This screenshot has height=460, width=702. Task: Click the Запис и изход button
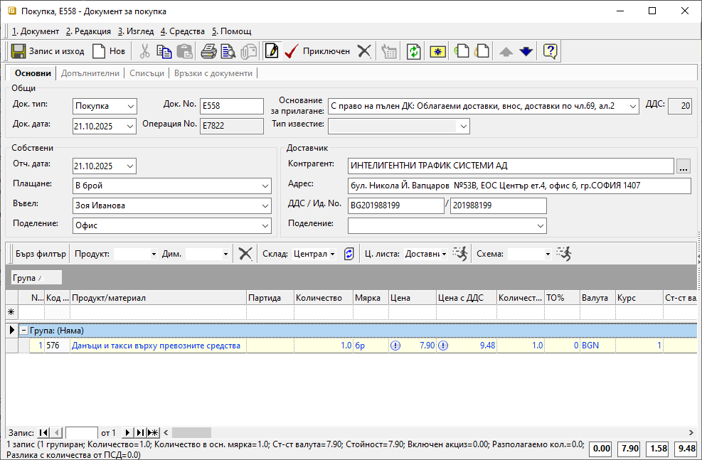point(47,51)
